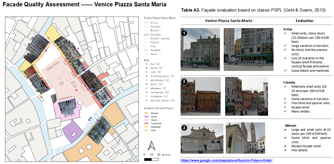This screenshot has width=334, height=164.
Task: Select the School purple landuse swatch
Action: (146, 117)
